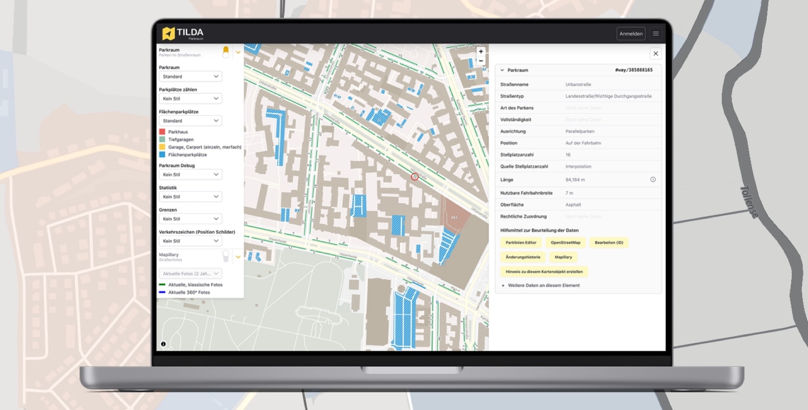Open the Flächenparkplätze style dropdown

coord(190,121)
